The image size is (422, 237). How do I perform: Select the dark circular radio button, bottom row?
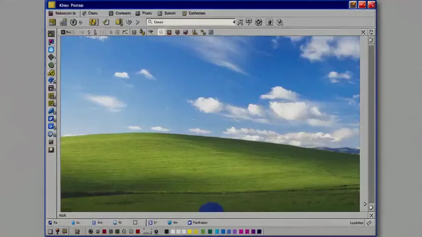[x=91, y=232]
